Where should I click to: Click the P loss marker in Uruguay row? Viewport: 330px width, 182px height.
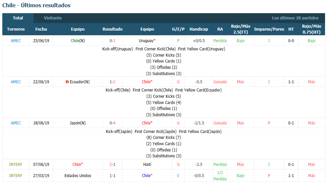[x=178, y=40]
